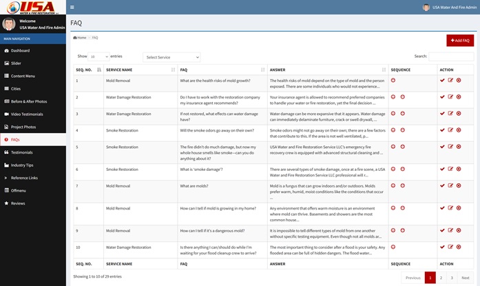Move FAQ row 3 up in sequence
Screen dimensions: 480x286
click(393, 113)
